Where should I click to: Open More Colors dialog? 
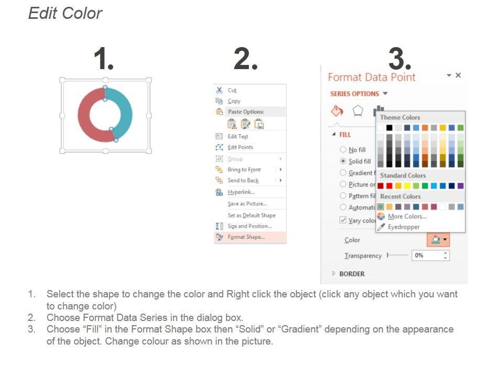[407, 216]
